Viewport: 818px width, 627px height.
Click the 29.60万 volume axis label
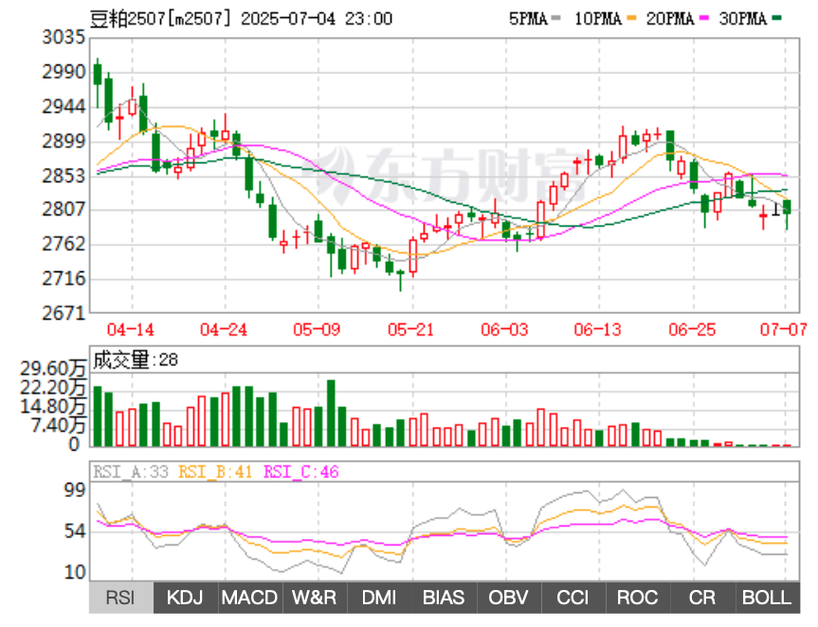coord(53,369)
